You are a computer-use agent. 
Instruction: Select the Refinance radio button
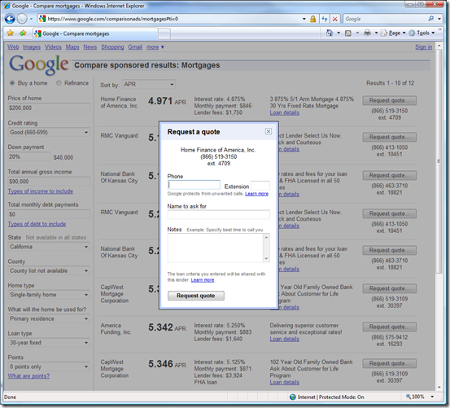(59, 83)
